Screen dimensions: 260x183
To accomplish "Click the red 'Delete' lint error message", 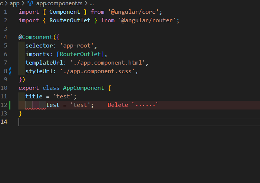I will [133, 105].
